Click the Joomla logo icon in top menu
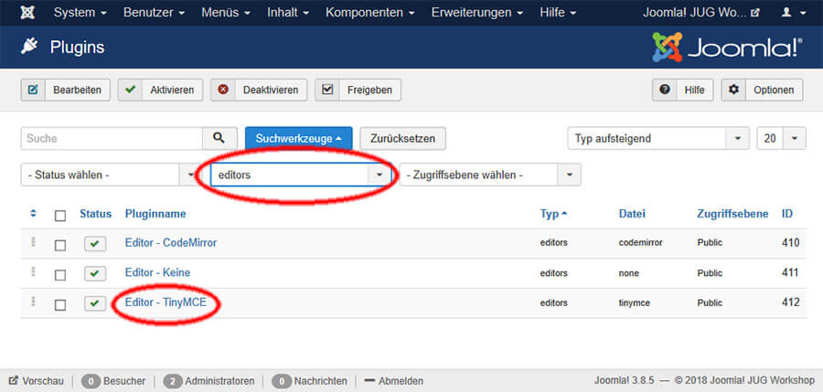This screenshot has width=823, height=392. (x=27, y=13)
